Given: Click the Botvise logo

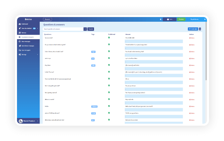Looking at the screenshot, I should [x=28, y=19].
